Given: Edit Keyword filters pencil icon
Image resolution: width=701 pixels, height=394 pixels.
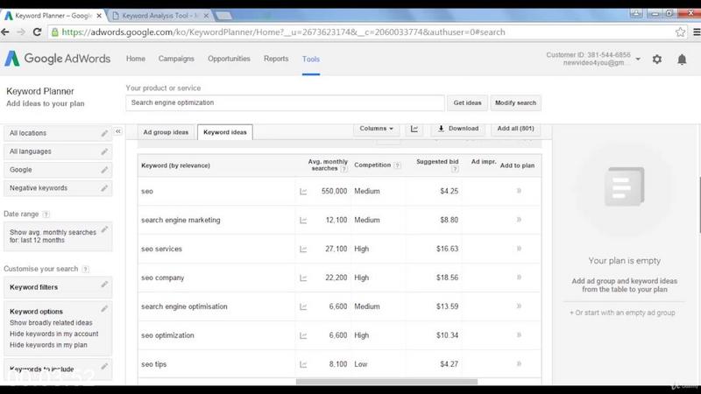Looking at the screenshot, I should [104, 284].
